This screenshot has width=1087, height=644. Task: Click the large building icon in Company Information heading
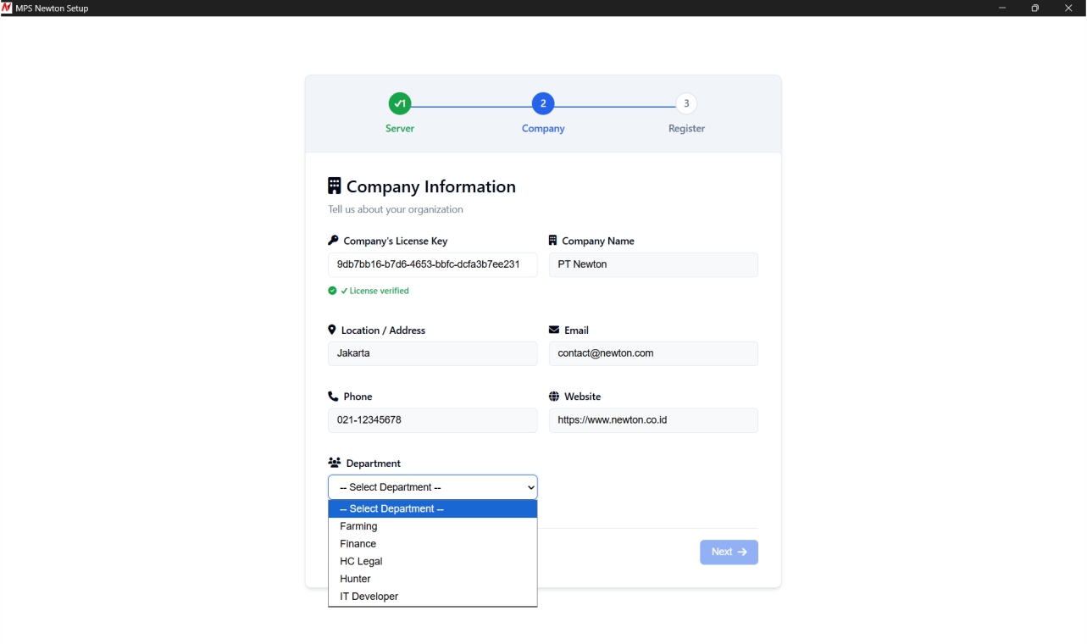point(335,186)
